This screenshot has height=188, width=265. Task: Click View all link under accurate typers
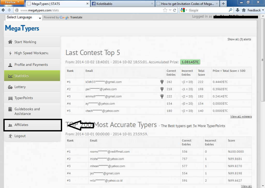(x=246, y=186)
